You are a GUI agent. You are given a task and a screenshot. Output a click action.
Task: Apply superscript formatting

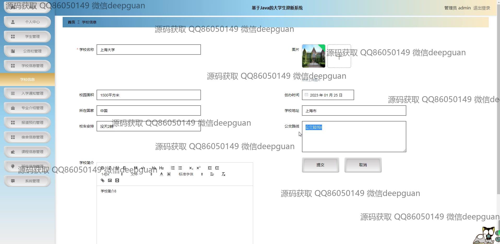pyautogui.click(x=199, y=168)
